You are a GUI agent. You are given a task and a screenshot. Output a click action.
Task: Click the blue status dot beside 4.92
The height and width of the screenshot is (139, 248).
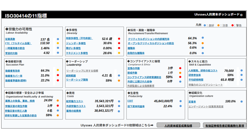pyautogui.click(x=58, y=53)
